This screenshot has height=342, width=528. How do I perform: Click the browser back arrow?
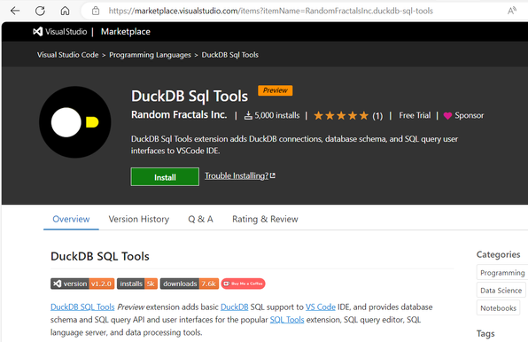pyautogui.click(x=15, y=11)
